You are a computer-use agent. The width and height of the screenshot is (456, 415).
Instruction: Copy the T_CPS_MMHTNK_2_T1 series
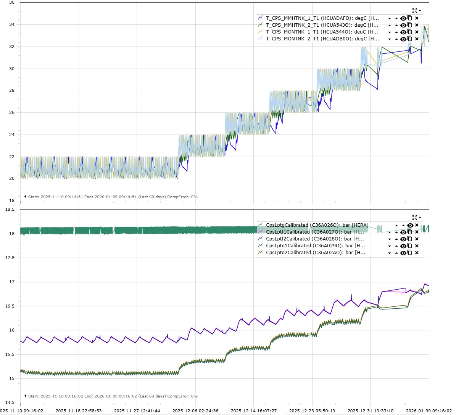click(410, 25)
